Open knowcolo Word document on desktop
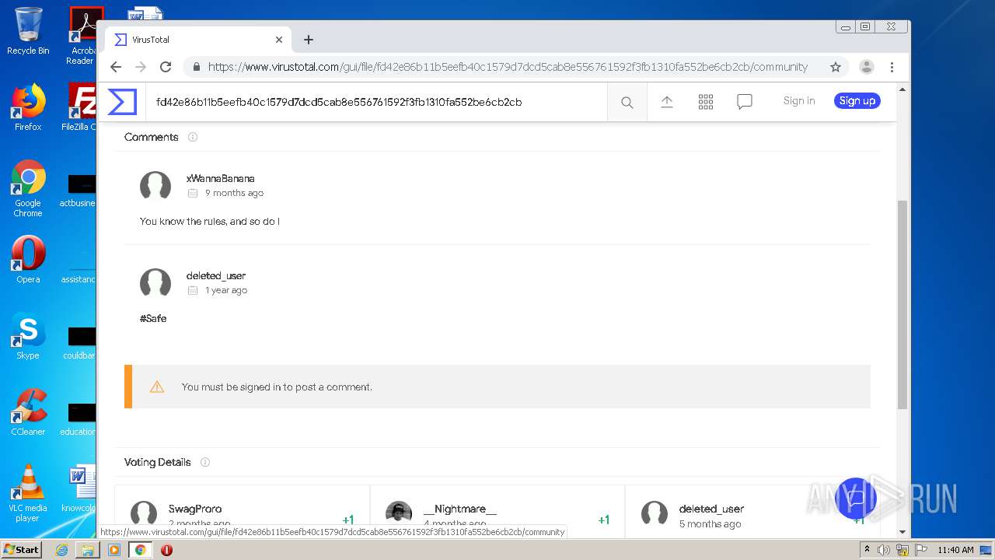The width and height of the screenshot is (995, 560). [x=81, y=490]
